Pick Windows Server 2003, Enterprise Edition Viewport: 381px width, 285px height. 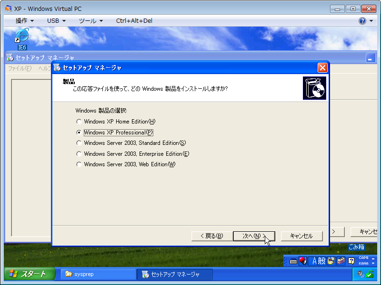pyautogui.click(x=79, y=153)
